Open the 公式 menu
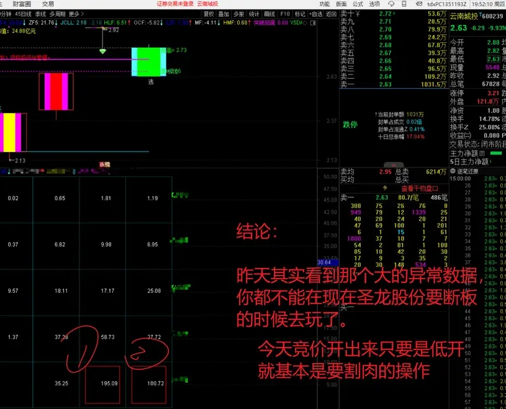The height and width of the screenshot is (409, 506). 357,4
